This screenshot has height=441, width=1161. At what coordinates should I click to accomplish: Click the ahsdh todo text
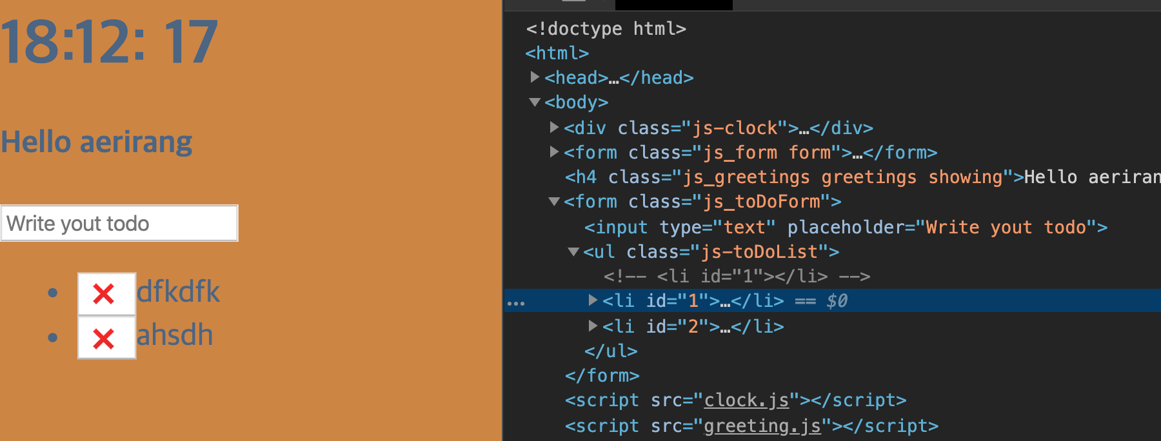[175, 335]
